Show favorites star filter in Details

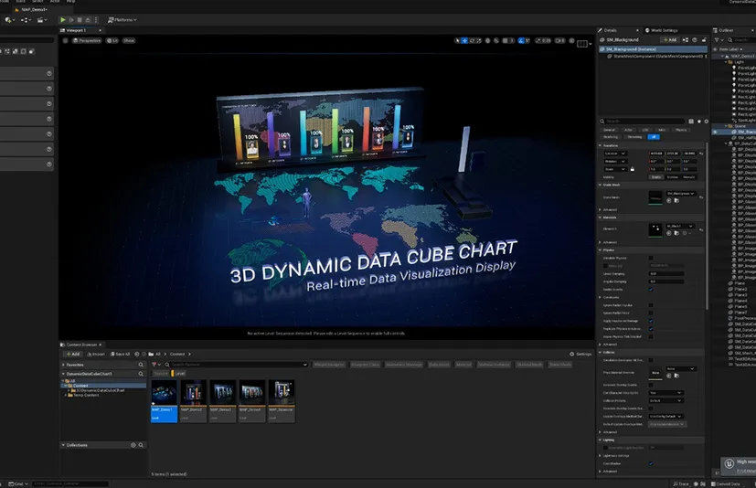tap(699, 121)
